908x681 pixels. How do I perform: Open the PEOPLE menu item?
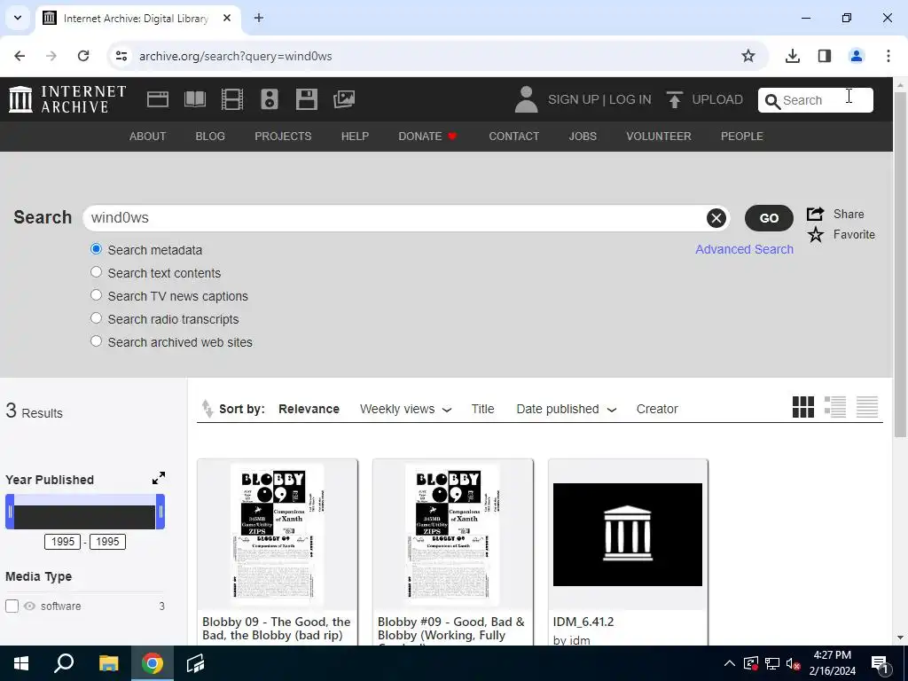click(x=742, y=136)
